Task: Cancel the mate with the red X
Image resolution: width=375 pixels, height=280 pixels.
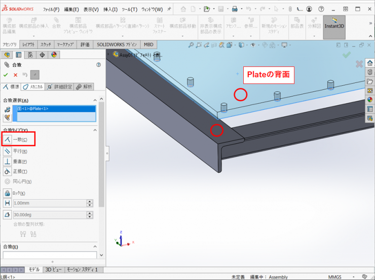Action: coord(15,75)
